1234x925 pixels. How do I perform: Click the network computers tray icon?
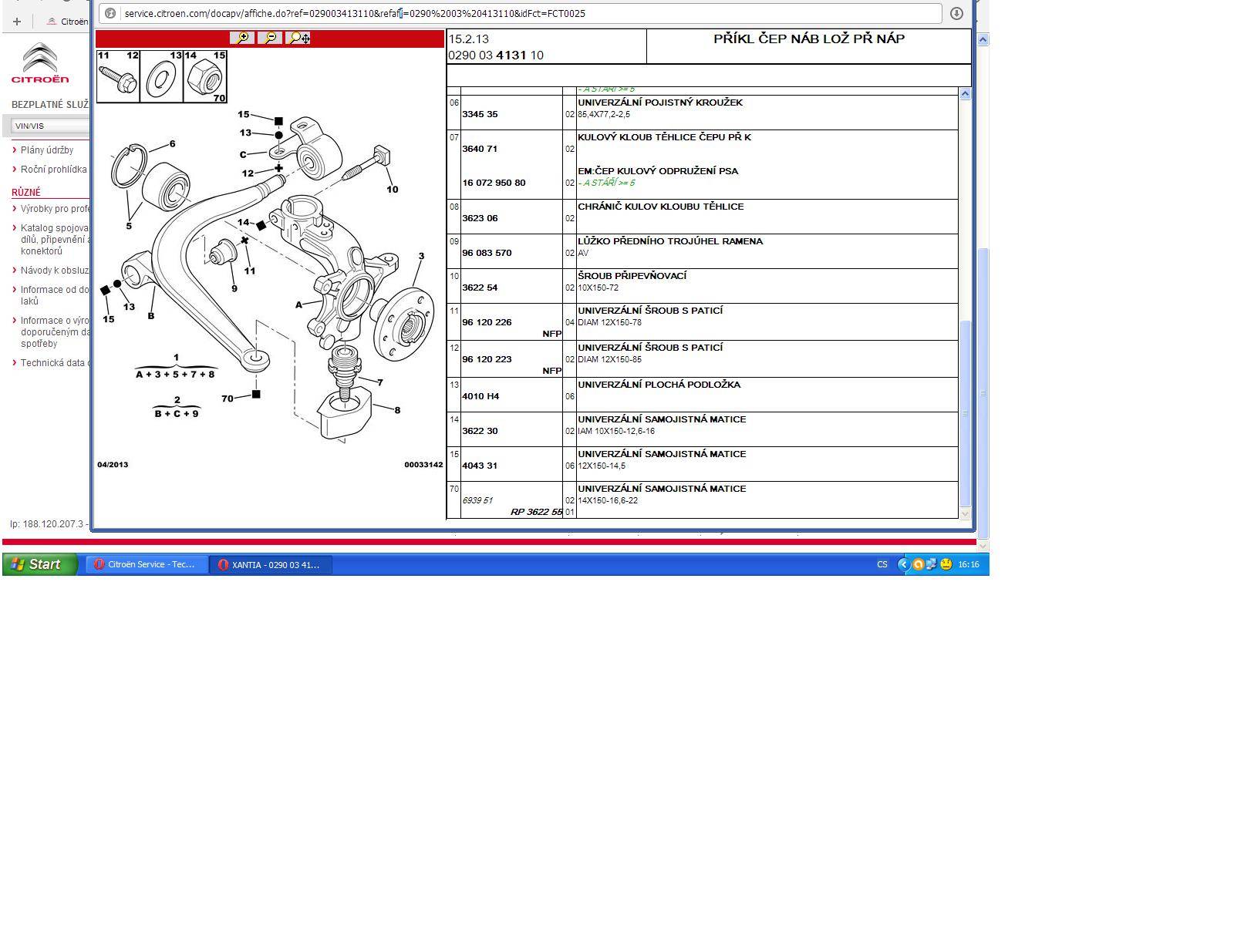tap(932, 564)
